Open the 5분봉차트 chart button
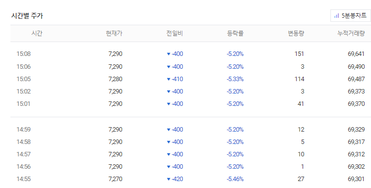 [x=350, y=16]
